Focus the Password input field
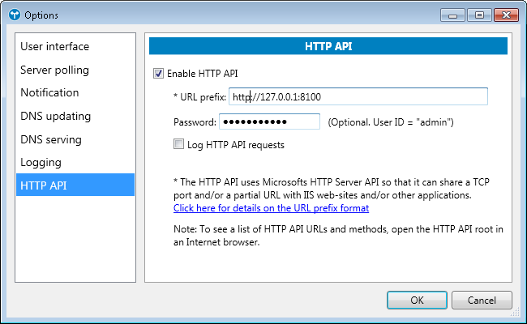Viewport: 527px width, 324px height. [x=269, y=122]
